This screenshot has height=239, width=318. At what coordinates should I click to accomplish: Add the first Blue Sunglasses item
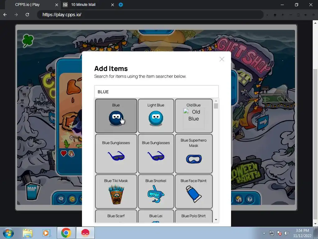click(116, 153)
